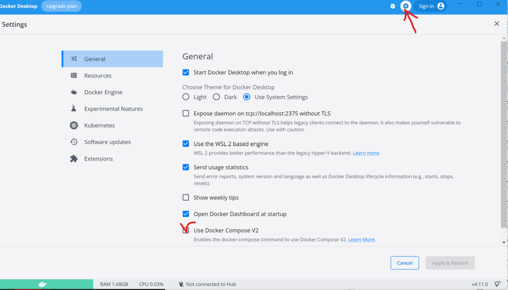Click the Not connected to Hub plug icon

click(181, 284)
